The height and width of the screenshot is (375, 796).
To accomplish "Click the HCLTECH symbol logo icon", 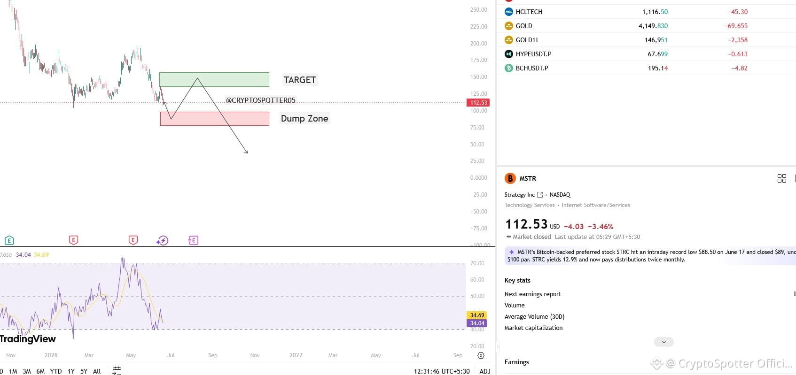I will [x=508, y=12].
